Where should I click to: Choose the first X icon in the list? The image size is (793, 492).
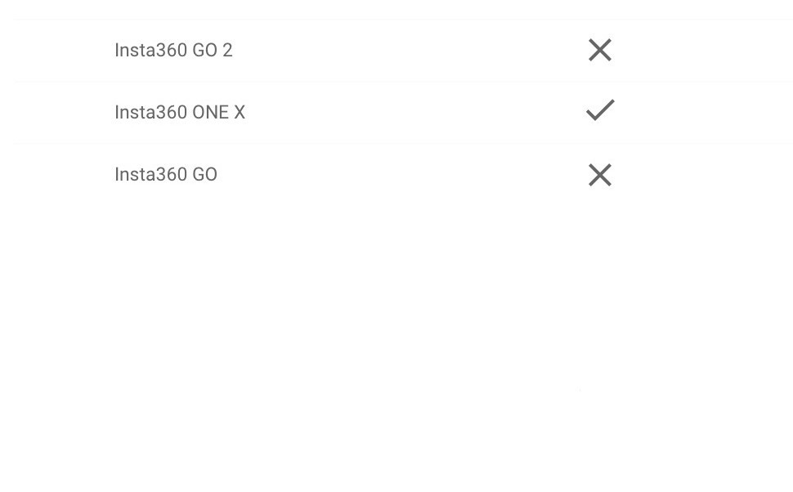(600, 50)
